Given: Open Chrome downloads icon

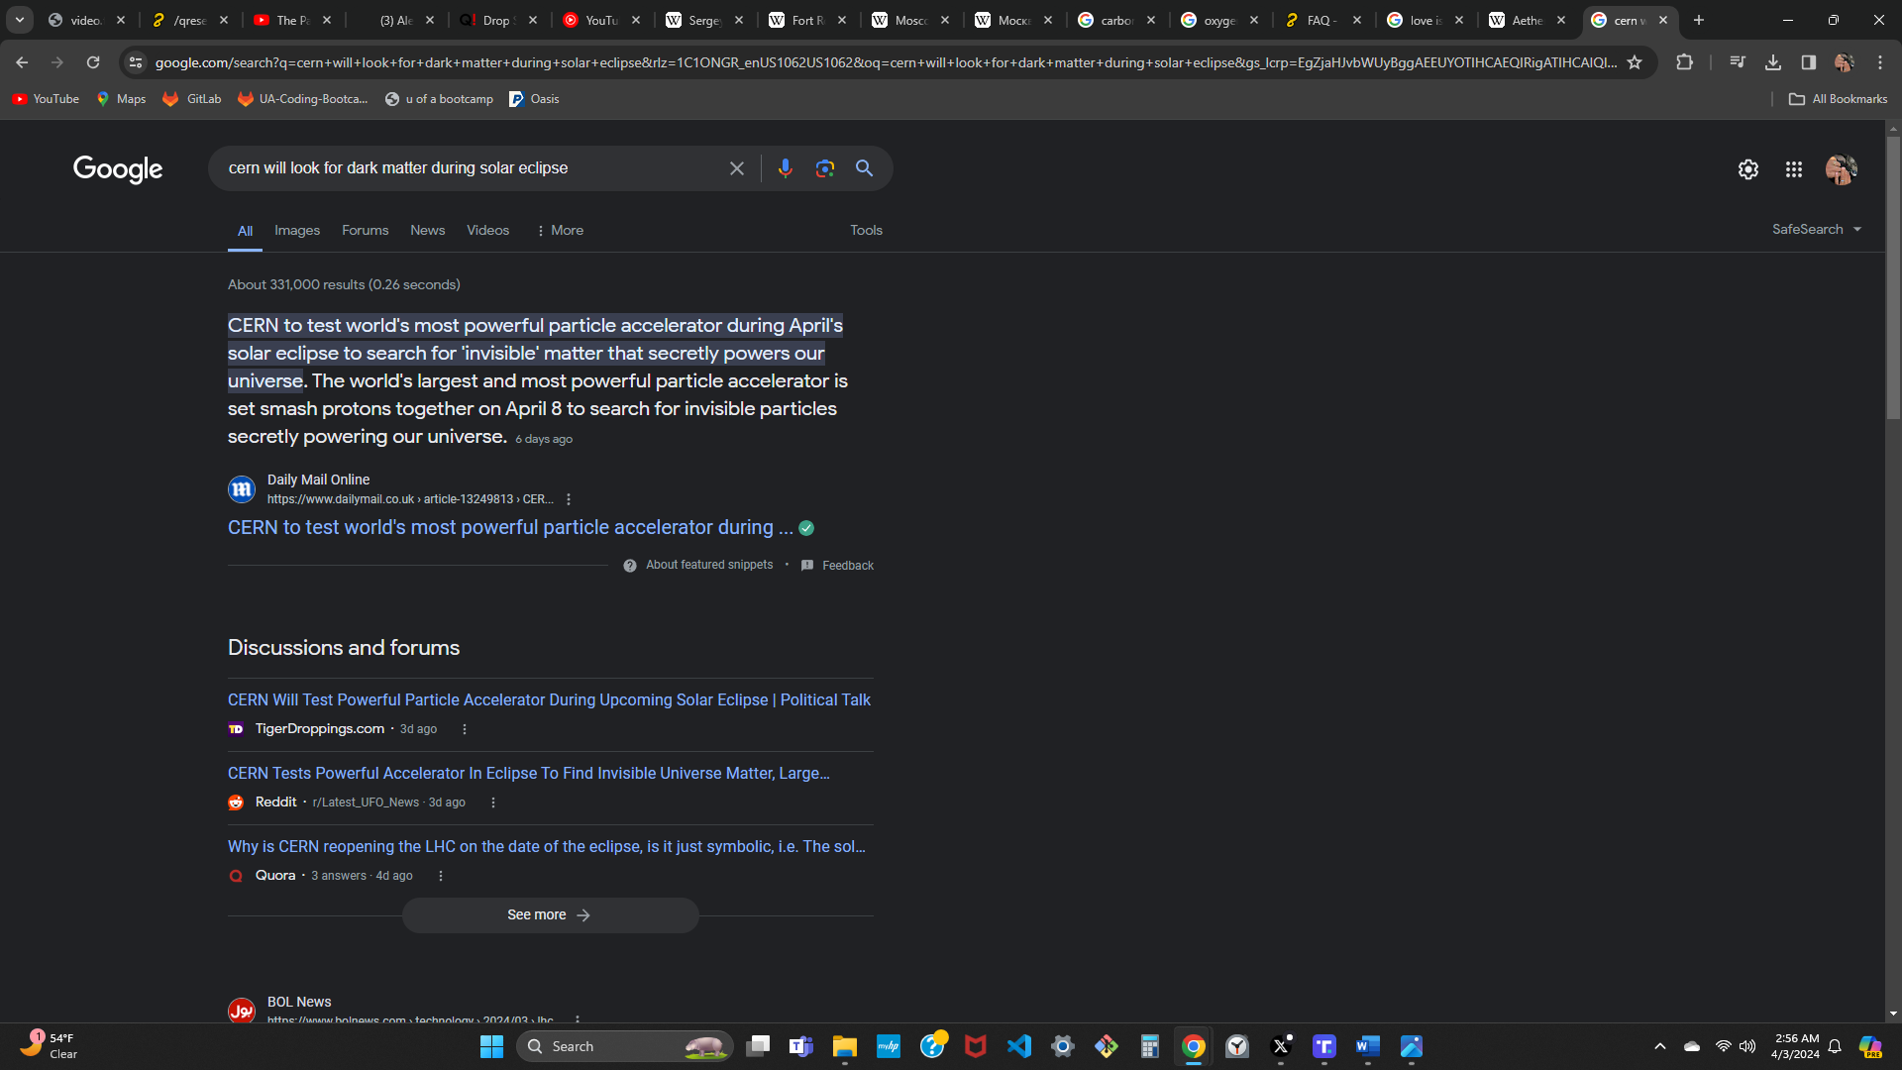Looking at the screenshot, I should click(1773, 62).
